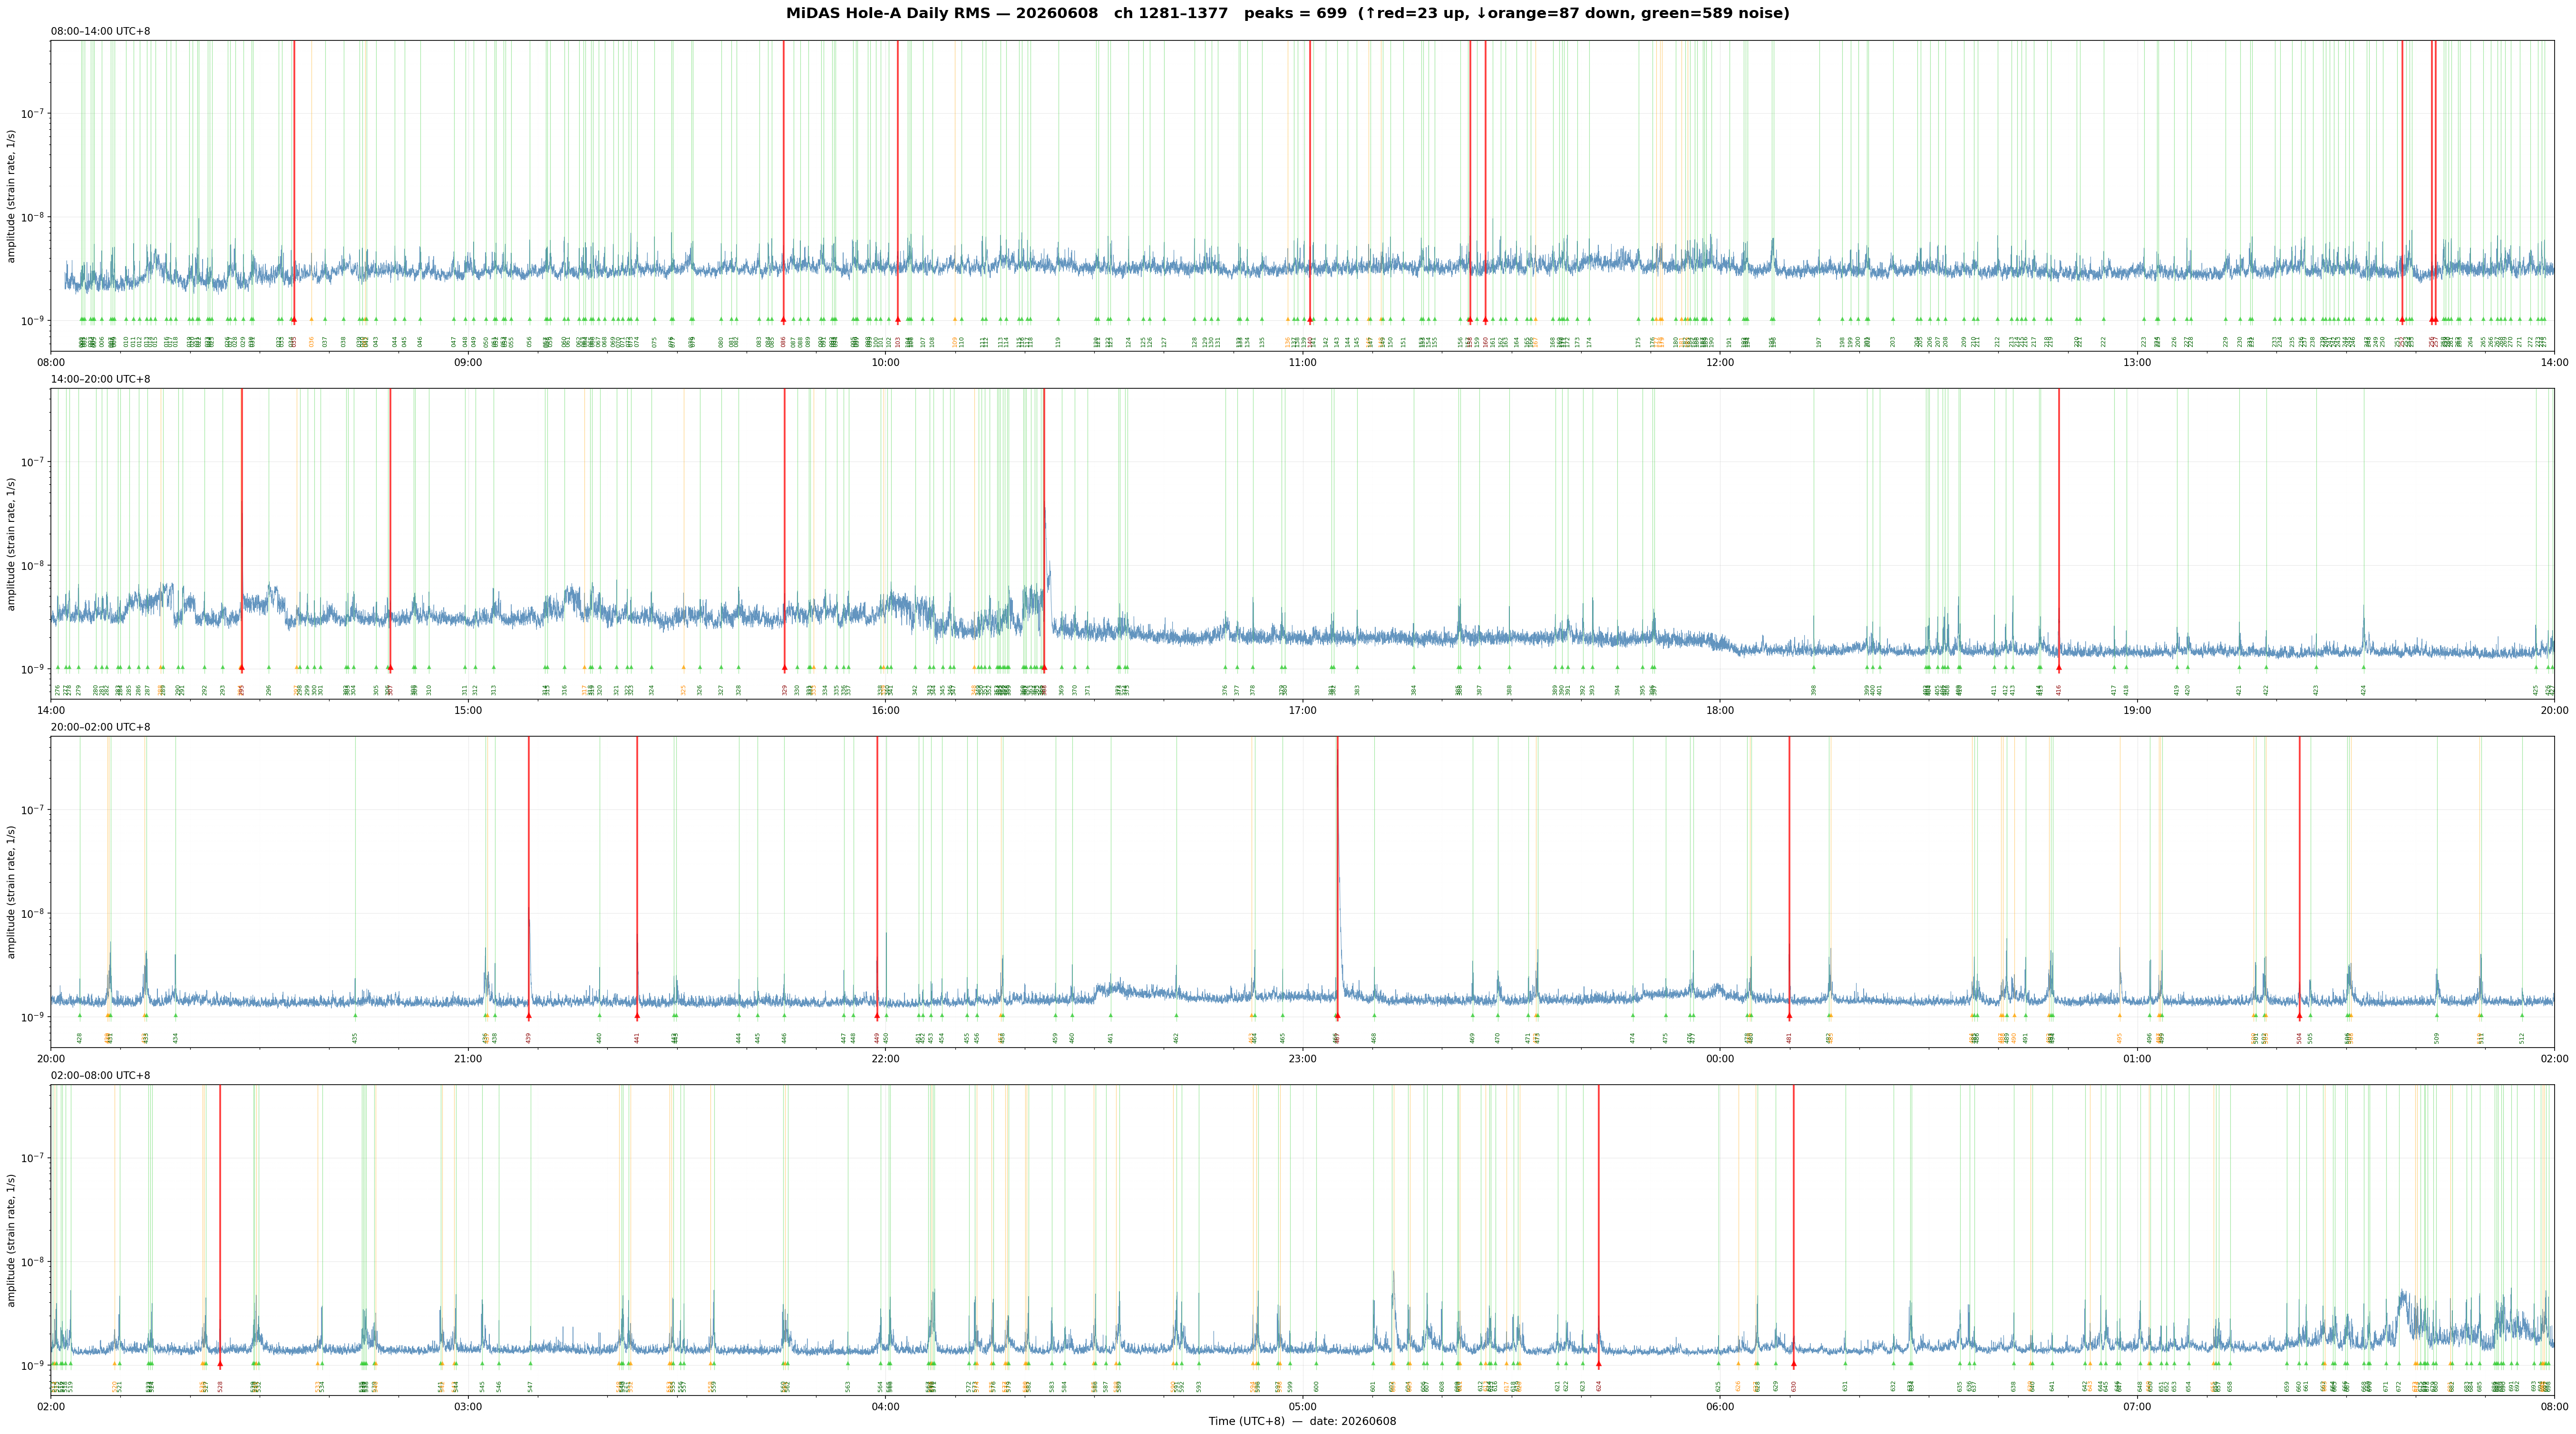Screen dimensions: 2576x1434
Task: Click the "02:00–08:00 UTC+8" subplot title
Action: point(101,1075)
